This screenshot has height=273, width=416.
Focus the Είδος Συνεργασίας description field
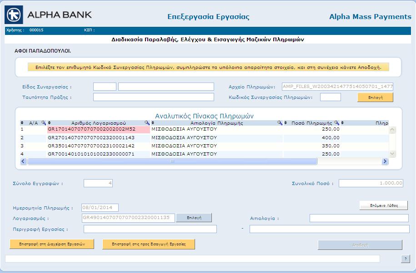point(166,87)
